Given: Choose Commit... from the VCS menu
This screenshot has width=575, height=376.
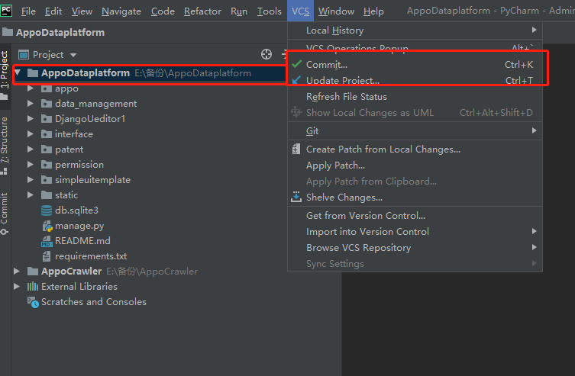Looking at the screenshot, I should click(415, 64).
